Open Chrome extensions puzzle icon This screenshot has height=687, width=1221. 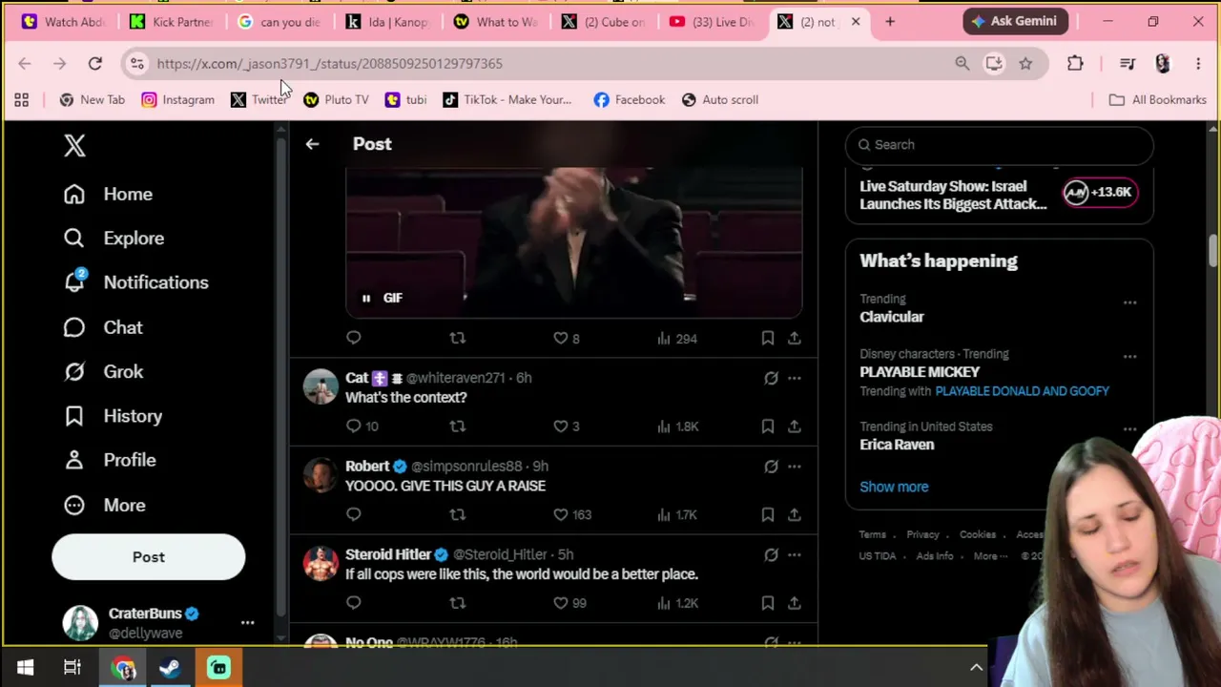tap(1075, 64)
